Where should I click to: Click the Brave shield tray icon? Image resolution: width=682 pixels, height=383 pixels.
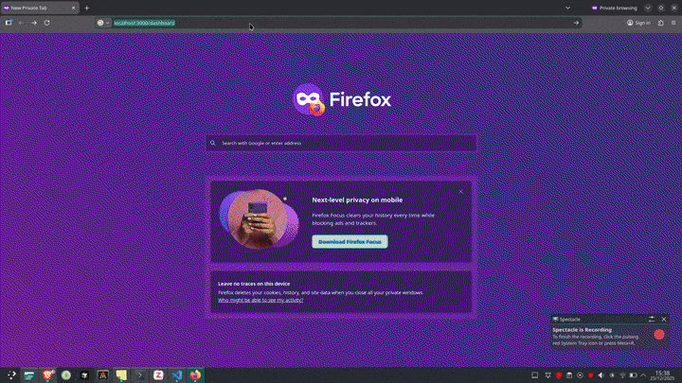[x=559, y=375]
